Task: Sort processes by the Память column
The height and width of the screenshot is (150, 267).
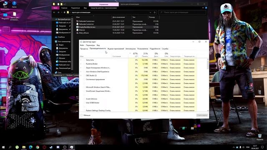Action: point(144,55)
